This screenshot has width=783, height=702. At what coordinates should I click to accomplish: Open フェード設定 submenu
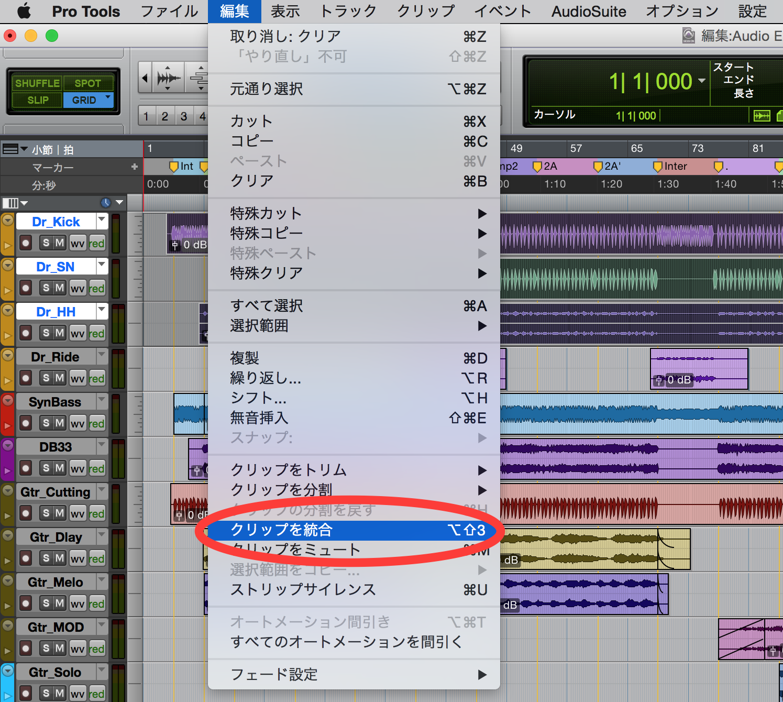(x=354, y=674)
